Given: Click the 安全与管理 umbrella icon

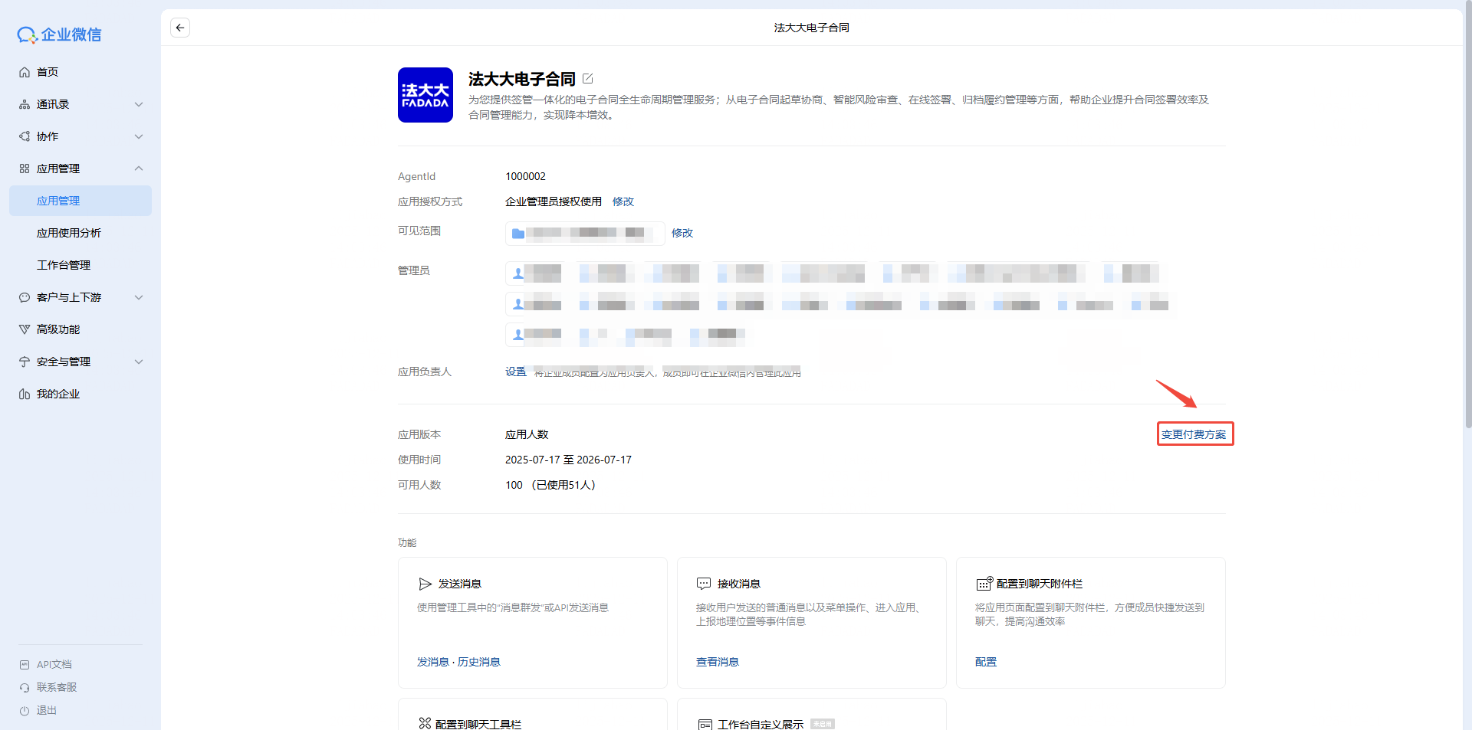Looking at the screenshot, I should pos(25,362).
